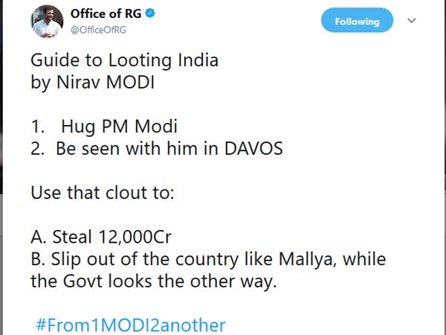Click the "Use that clout to:" line
The height and width of the screenshot is (335, 446).
[x=103, y=194]
